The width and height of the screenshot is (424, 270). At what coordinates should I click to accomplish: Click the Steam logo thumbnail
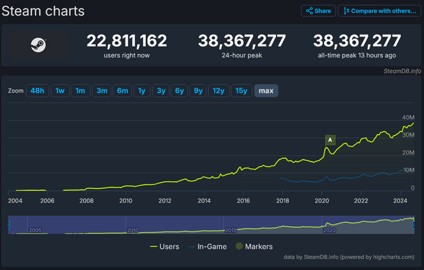tap(38, 45)
